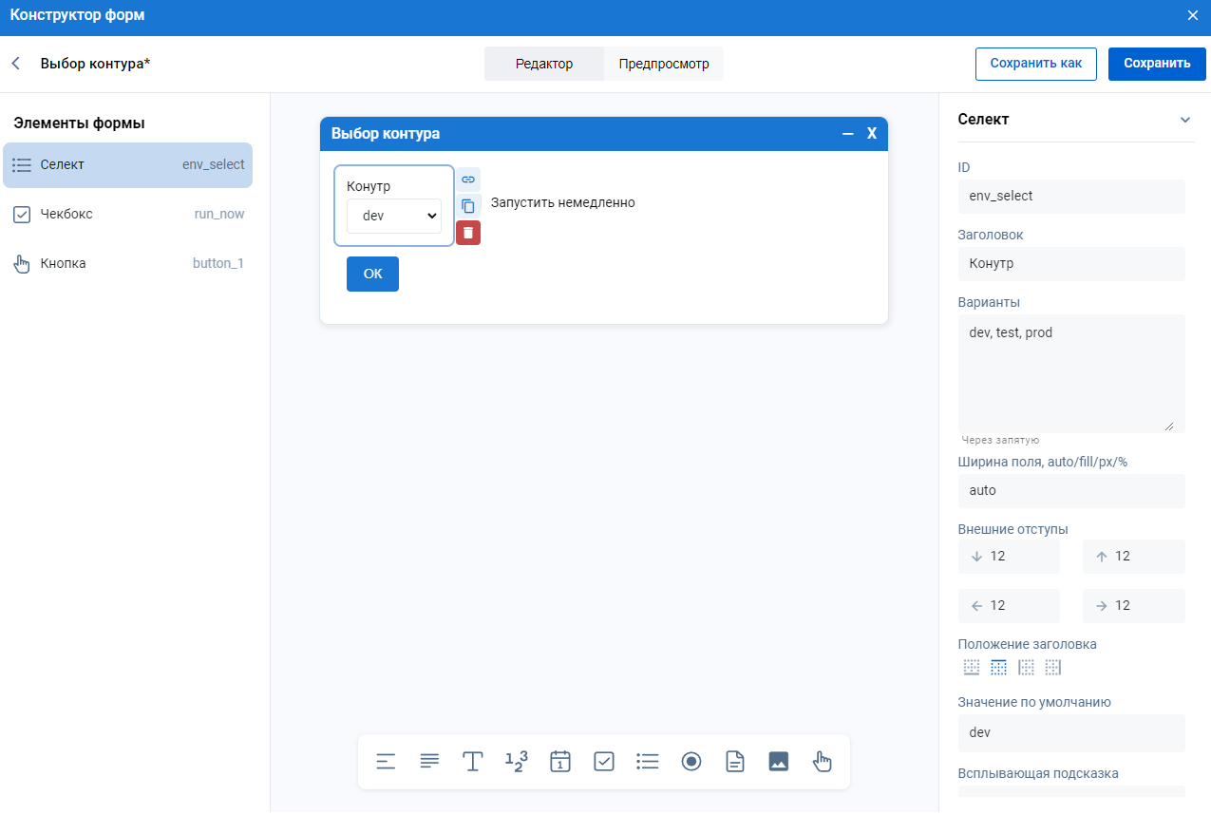
Task: Collapse the Селект properties panel
Action: [x=1184, y=120]
